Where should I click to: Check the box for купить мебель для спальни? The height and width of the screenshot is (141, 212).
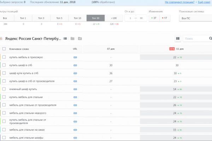(4, 97)
